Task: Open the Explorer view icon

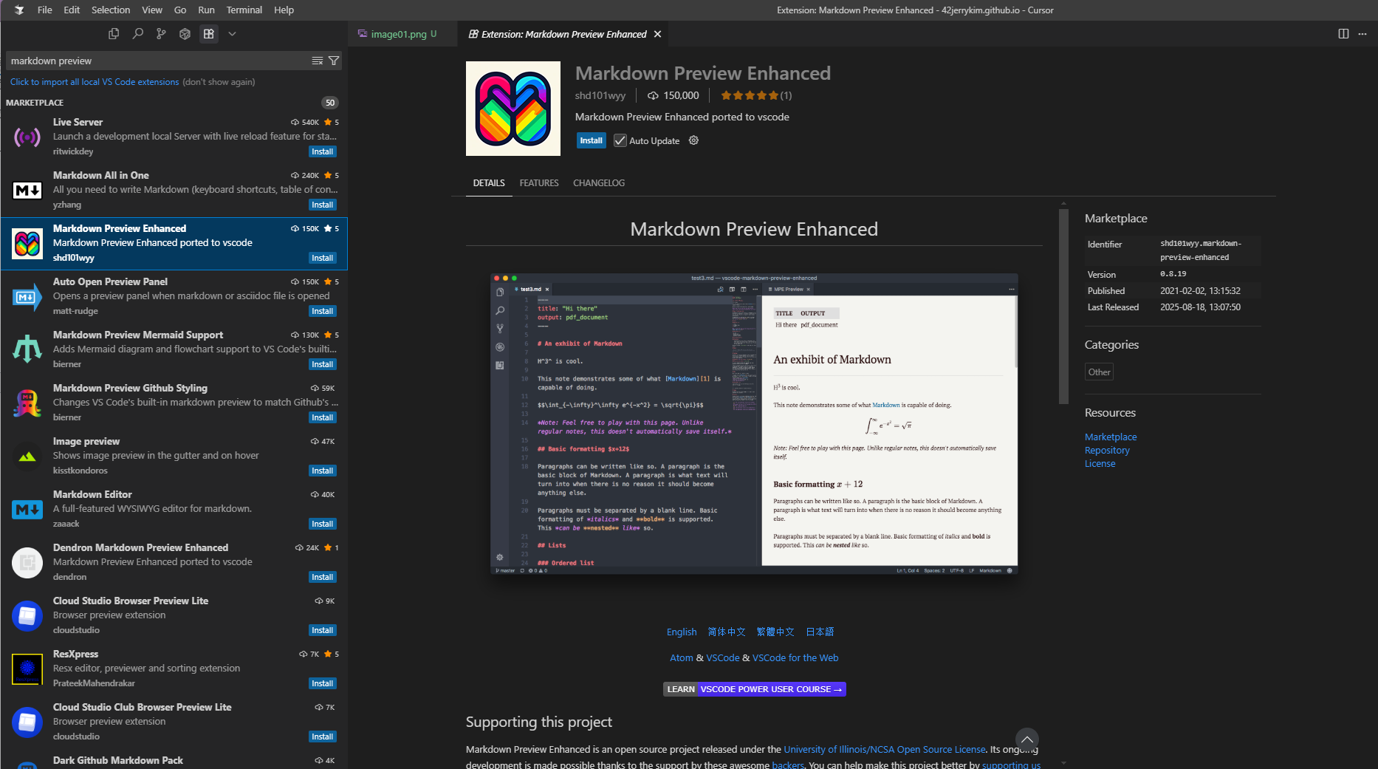Action: pyautogui.click(x=114, y=34)
